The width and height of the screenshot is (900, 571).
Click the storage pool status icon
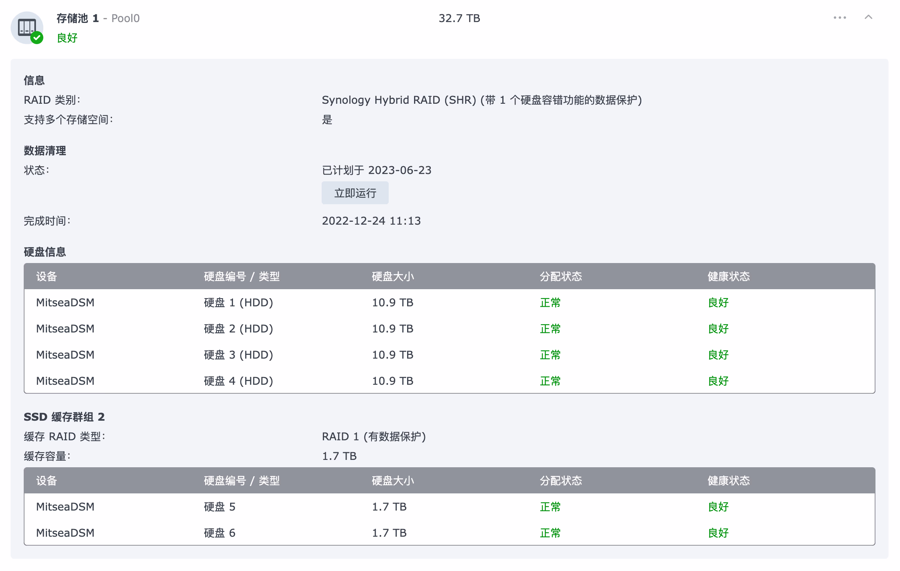click(x=27, y=28)
